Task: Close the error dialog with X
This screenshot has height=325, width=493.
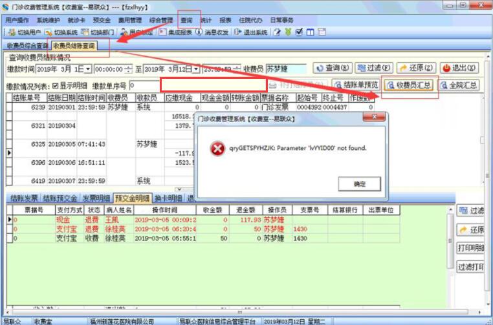Action: [x=374, y=117]
